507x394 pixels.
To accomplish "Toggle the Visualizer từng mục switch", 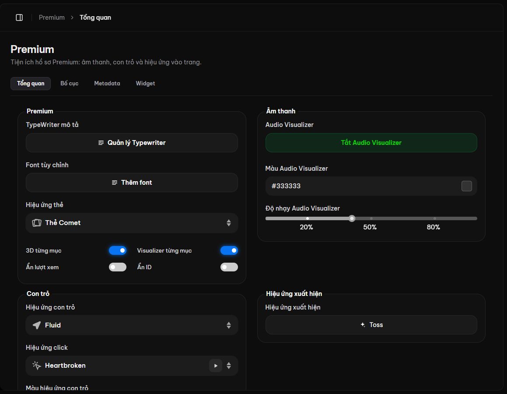I will coord(229,250).
